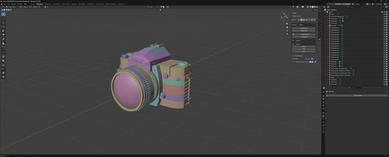Click the Add Modifier button

click(357, 95)
